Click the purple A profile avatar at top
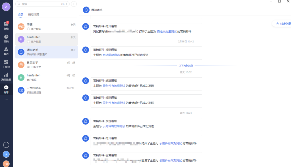Viewport: 291px width, 167px height. pyautogui.click(x=6, y=7)
